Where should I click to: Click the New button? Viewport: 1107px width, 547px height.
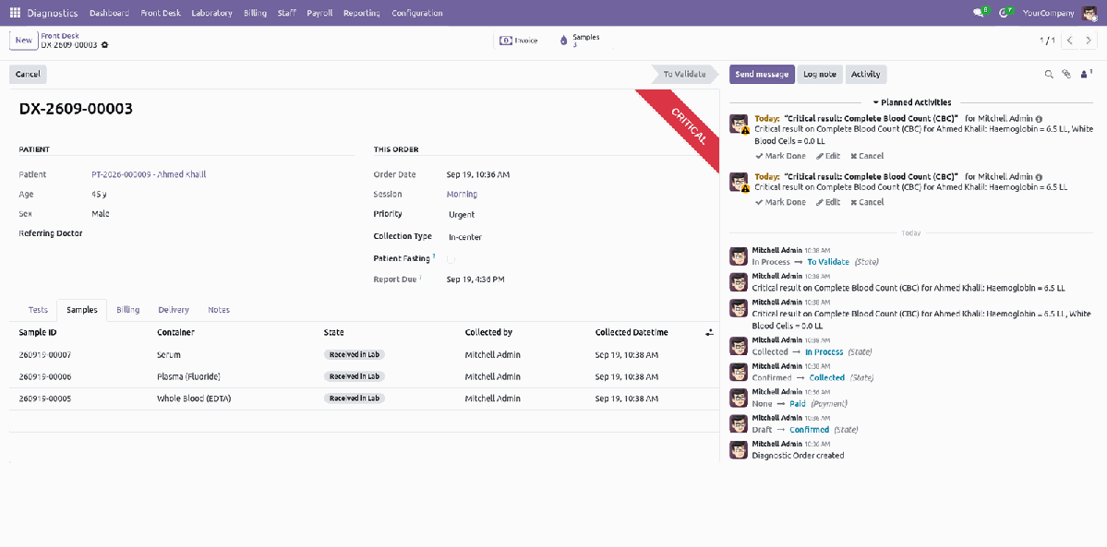coord(23,41)
